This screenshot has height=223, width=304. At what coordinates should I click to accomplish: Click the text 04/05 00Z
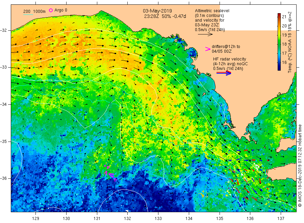tap(222, 51)
